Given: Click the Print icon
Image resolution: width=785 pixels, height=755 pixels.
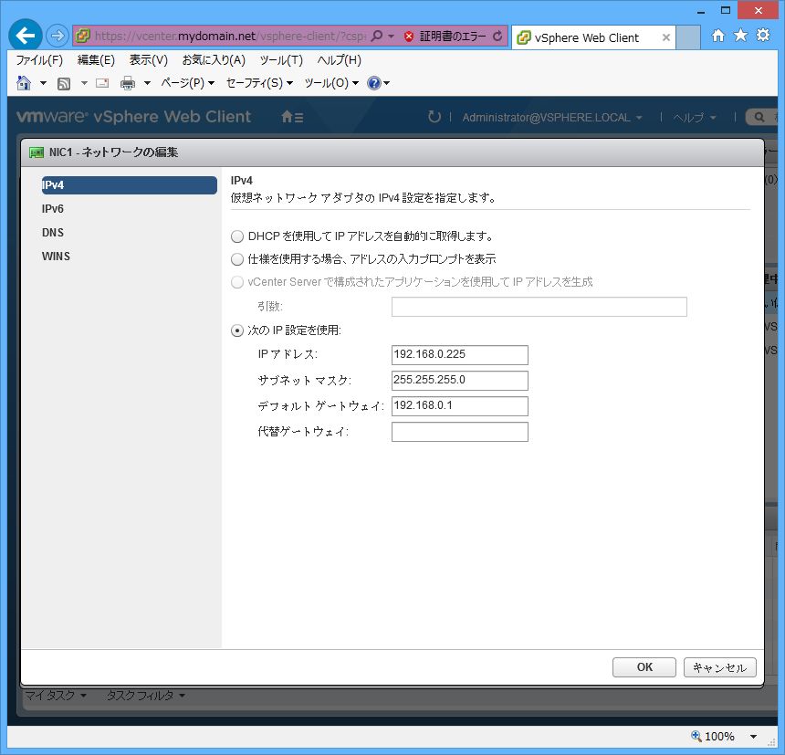Looking at the screenshot, I should tap(128, 83).
